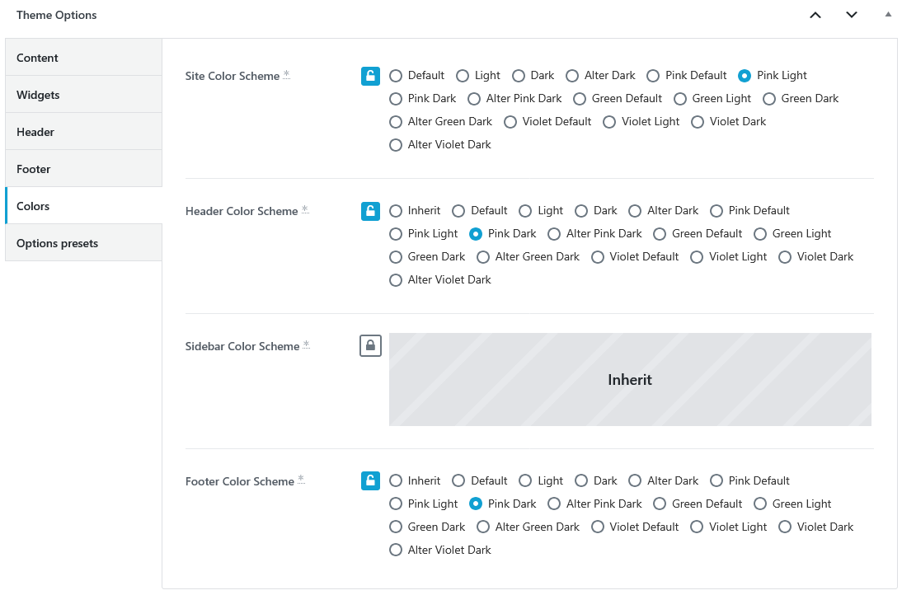Move Theme Options panel up
The height and width of the screenshot is (595, 902).
(x=815, y=16)
